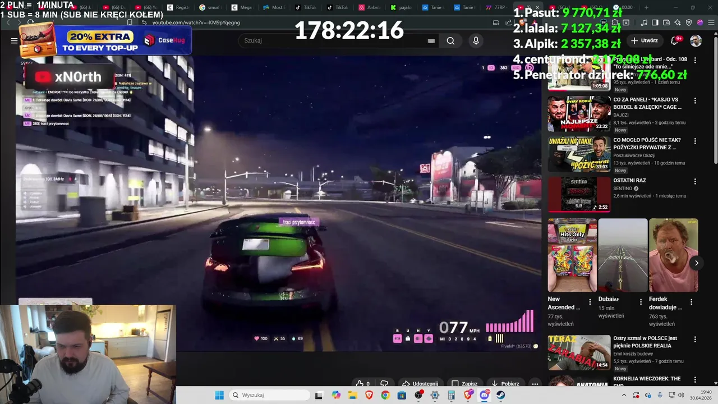Open Settings gear from the taskbar
The height and width of the screenshot is (404, 718).
coord(435,395)
